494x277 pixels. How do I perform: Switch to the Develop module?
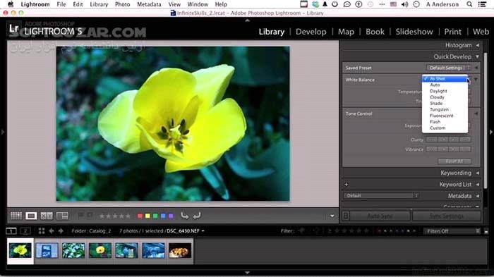tap(311, 32)
